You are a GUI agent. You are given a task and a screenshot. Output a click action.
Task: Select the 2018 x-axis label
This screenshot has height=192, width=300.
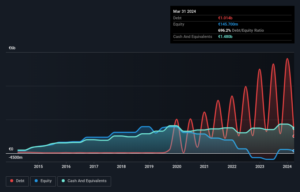(x=121, y=166)
